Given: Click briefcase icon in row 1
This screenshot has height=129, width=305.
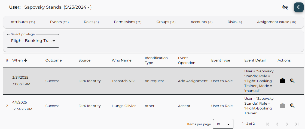Looking at the screenshot, I should [x=282, y=81].
